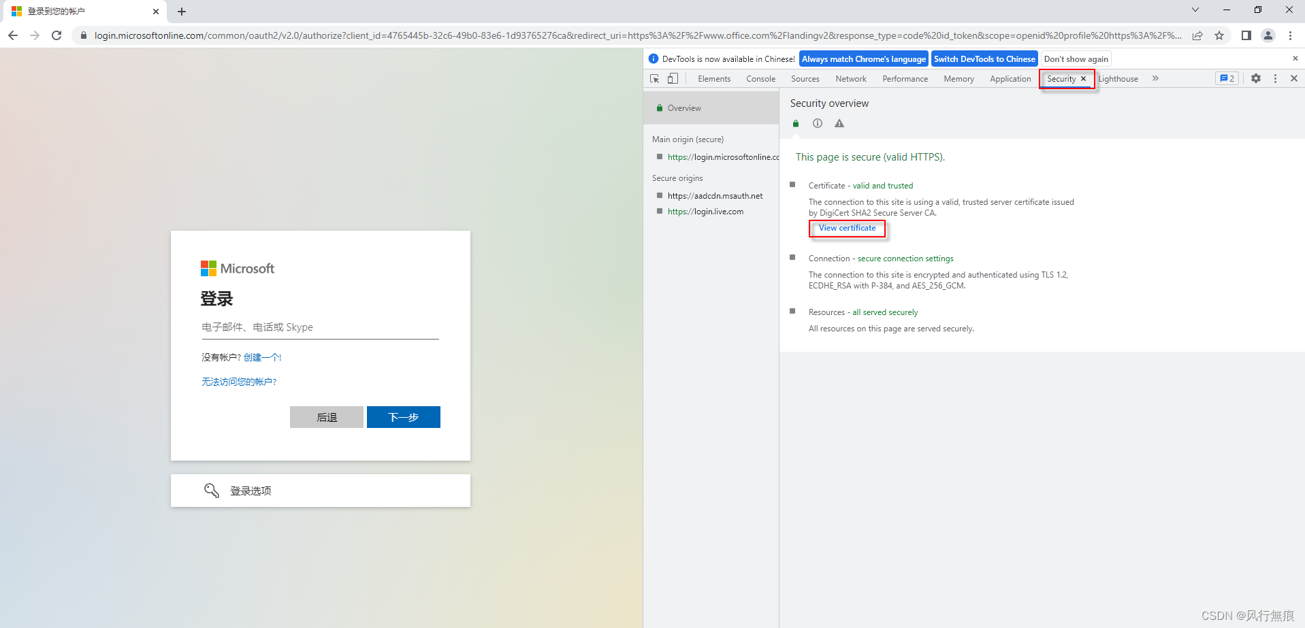
Task: Click the green padlock under Security overview
Action: [795, 123]
